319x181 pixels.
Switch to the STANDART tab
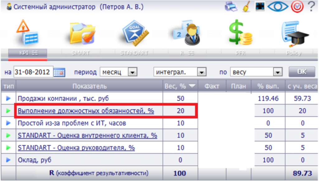click(134, 53)
